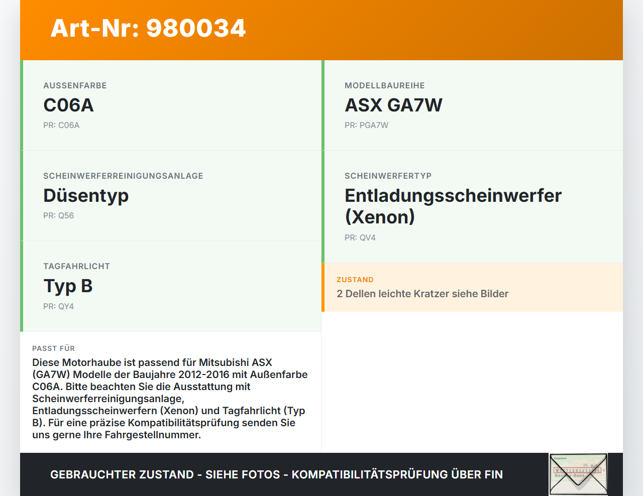Viewport: 643px width, 496px height.
Task: Select the PR code Q56
Action: pyautogui.click(x=59, y=215)
